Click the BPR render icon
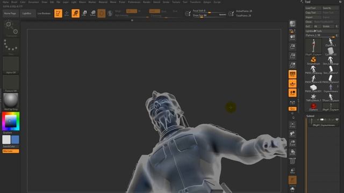The width and height of the screenshot is (344, 193). (292, 24)
